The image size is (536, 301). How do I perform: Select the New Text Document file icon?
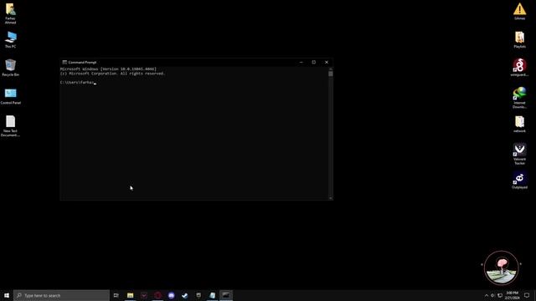coord(10,126)
